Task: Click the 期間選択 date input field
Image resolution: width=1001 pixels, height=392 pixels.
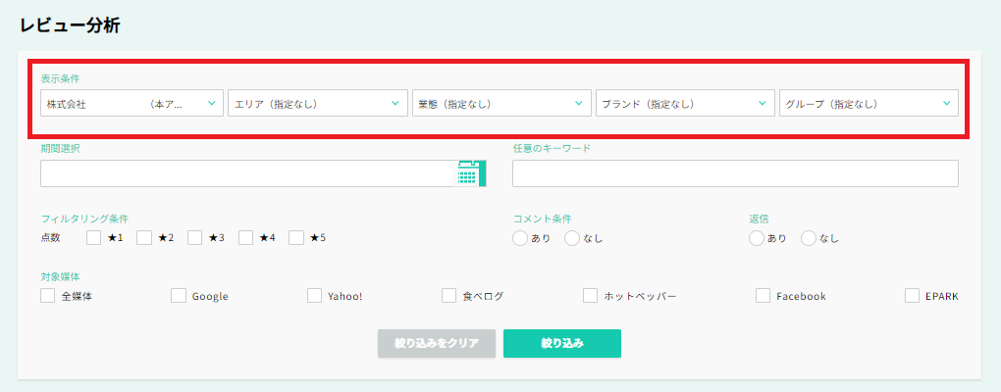Action: point(245,173)
